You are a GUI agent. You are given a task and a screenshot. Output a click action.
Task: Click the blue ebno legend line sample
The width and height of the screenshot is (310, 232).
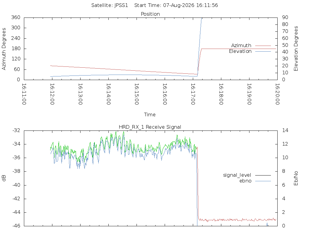(263, 181)
